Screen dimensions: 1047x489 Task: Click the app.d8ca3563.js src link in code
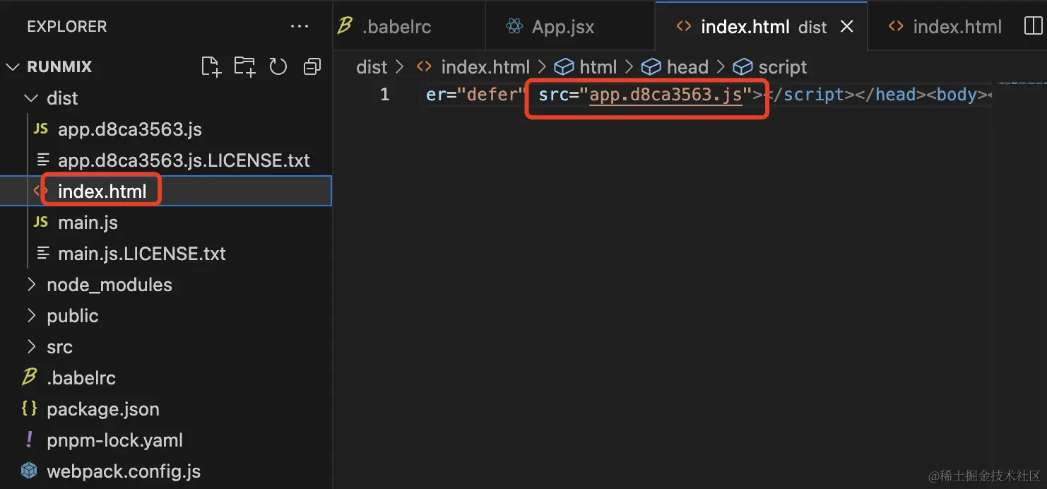666,95
